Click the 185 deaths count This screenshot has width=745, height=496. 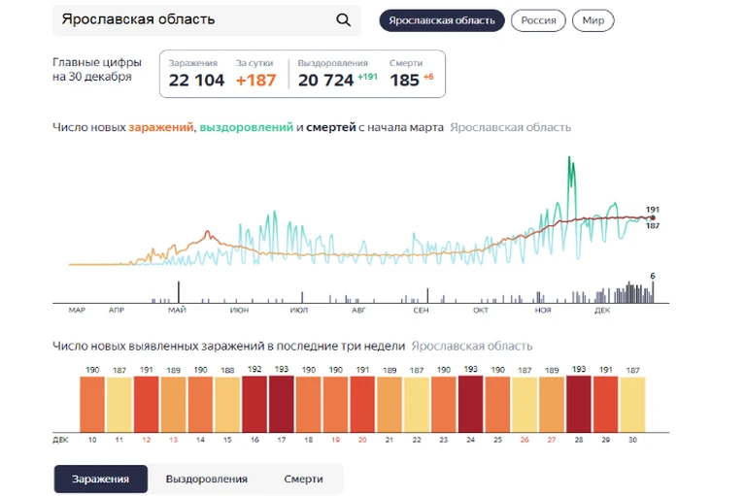pyautogui.click(x=405, y=81)
